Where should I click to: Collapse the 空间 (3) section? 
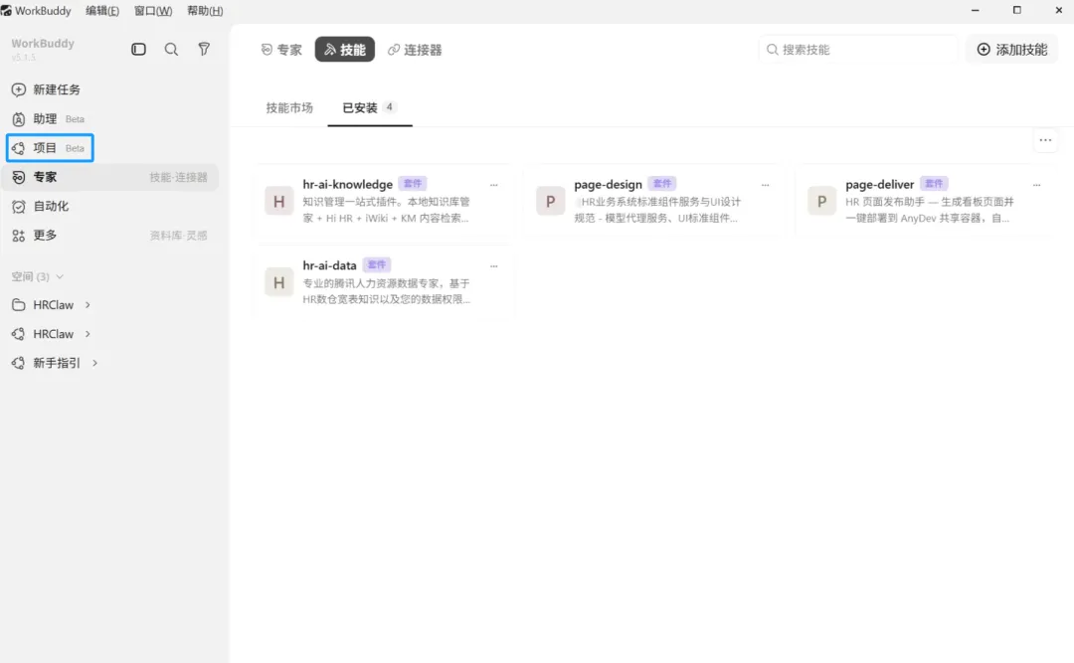tap(38, 276)
